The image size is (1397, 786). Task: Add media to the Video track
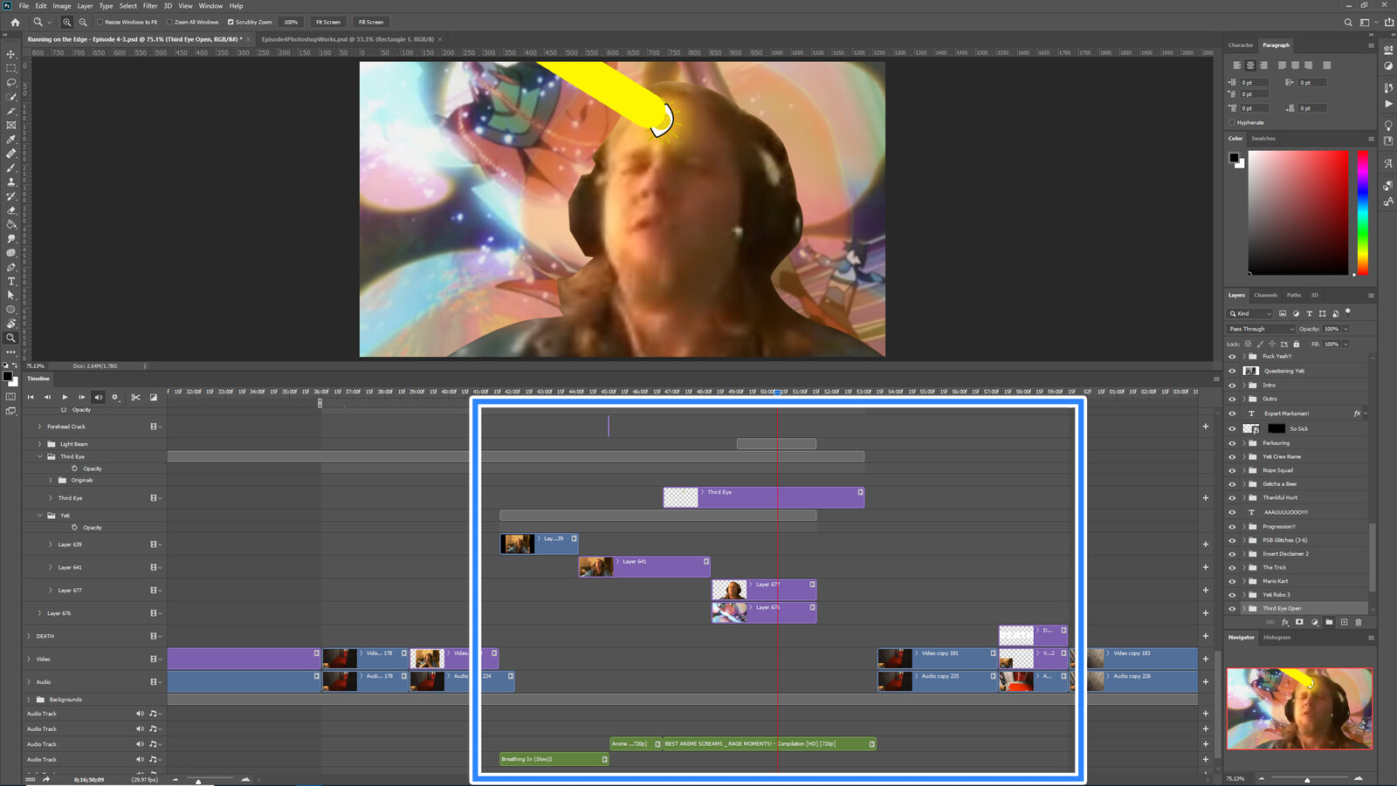coord(1206,659)
